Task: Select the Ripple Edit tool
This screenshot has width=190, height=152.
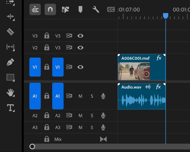Action: click(10, 16)
